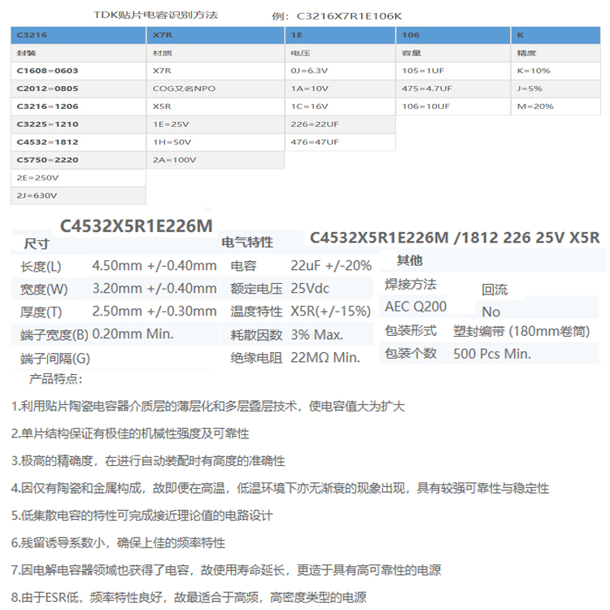Click the C3216 header cell
The width and height of the screenshot is (610, 610).
click(x=78, y=35)
